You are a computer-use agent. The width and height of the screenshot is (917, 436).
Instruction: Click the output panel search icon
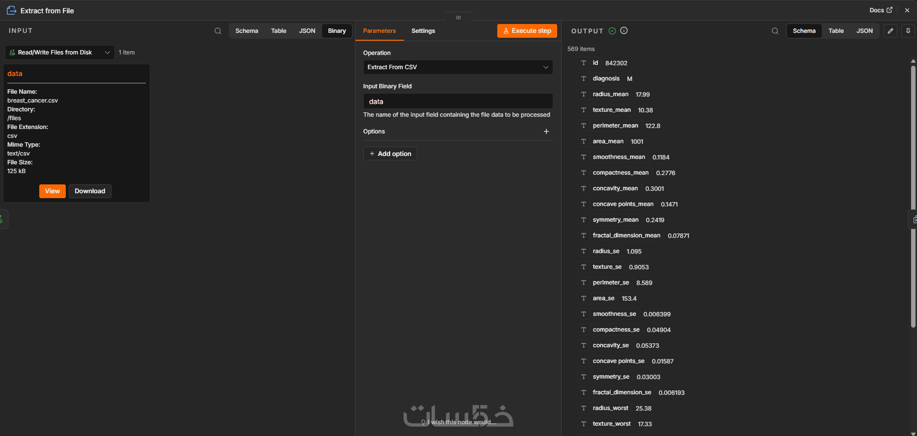click(775, 31)
